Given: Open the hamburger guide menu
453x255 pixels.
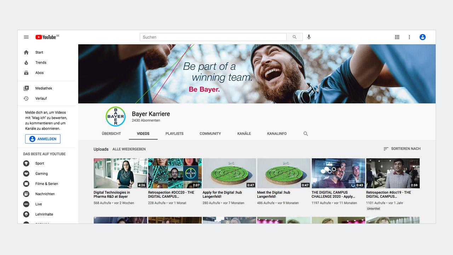Looking at the screenshot, I should 26,37.
